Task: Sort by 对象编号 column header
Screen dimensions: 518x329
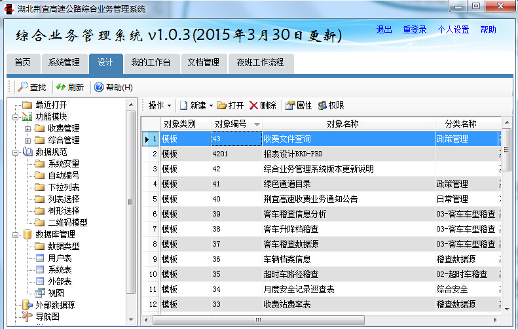Action: [x=236, y=124]
